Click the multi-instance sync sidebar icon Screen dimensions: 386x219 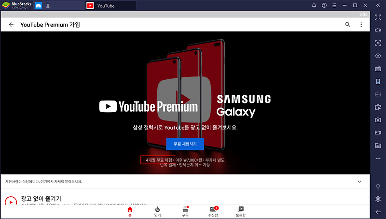pyautogui.click(x=378, y=107)
